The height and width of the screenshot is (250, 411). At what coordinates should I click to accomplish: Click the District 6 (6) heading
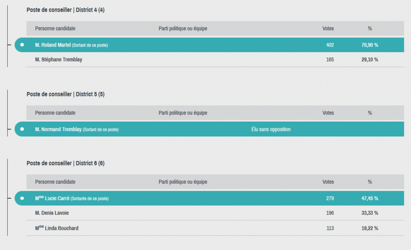coord(65,163)
